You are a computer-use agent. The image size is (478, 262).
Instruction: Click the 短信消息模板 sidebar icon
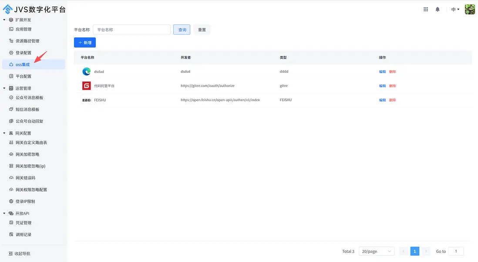tap(11, 109)
